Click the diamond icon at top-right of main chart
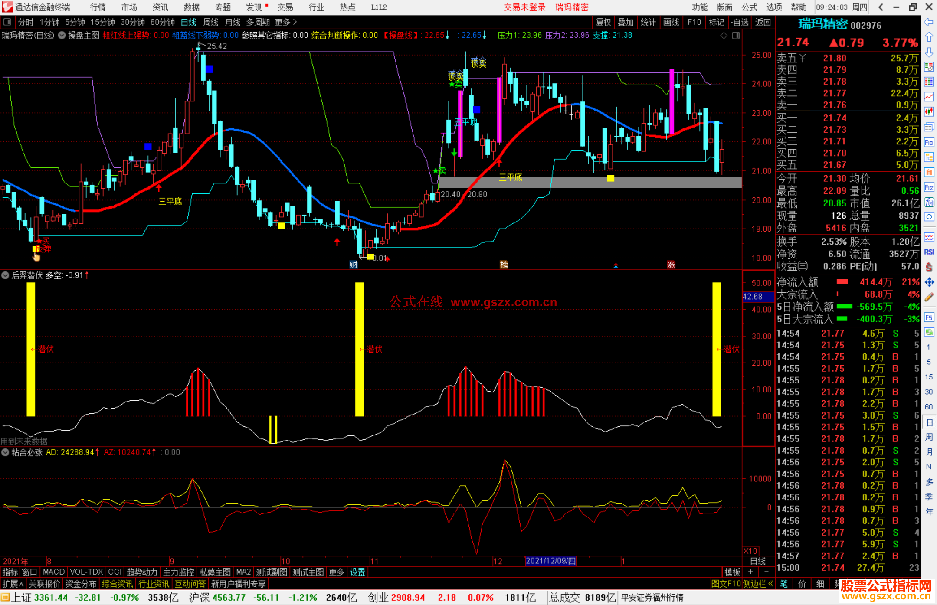 (724, 36)
